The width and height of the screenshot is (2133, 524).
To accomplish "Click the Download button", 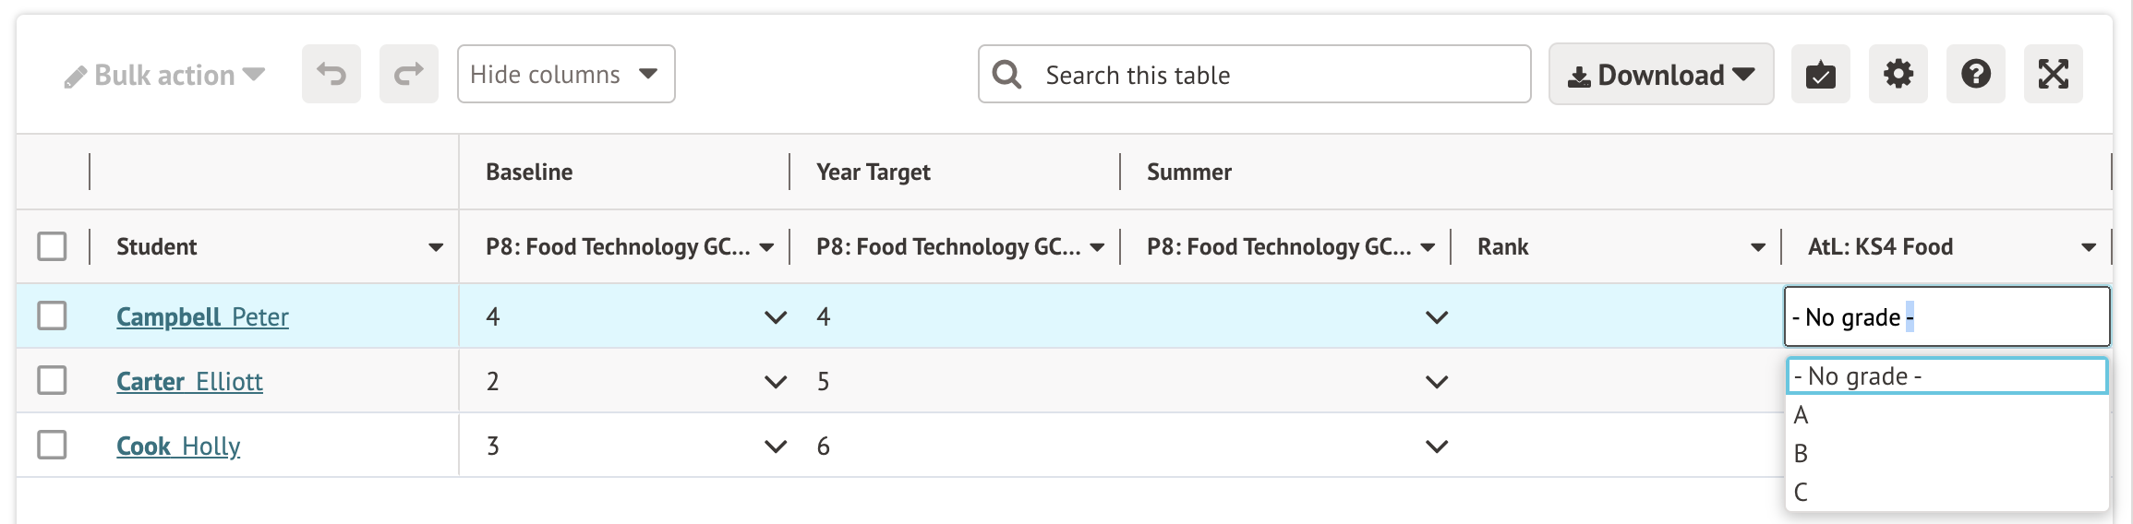I will coord(1660,75).
